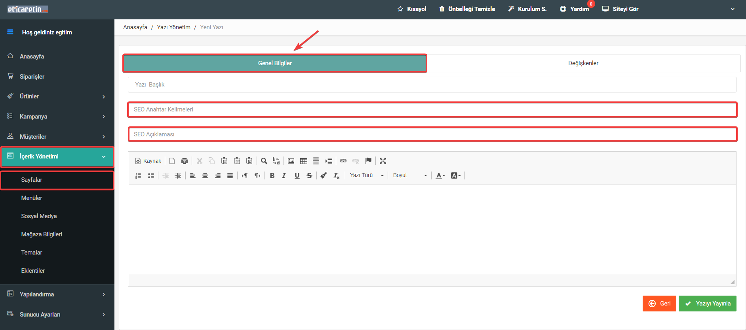Open the text color picker
746x330 pixels.
click(440, 175)
